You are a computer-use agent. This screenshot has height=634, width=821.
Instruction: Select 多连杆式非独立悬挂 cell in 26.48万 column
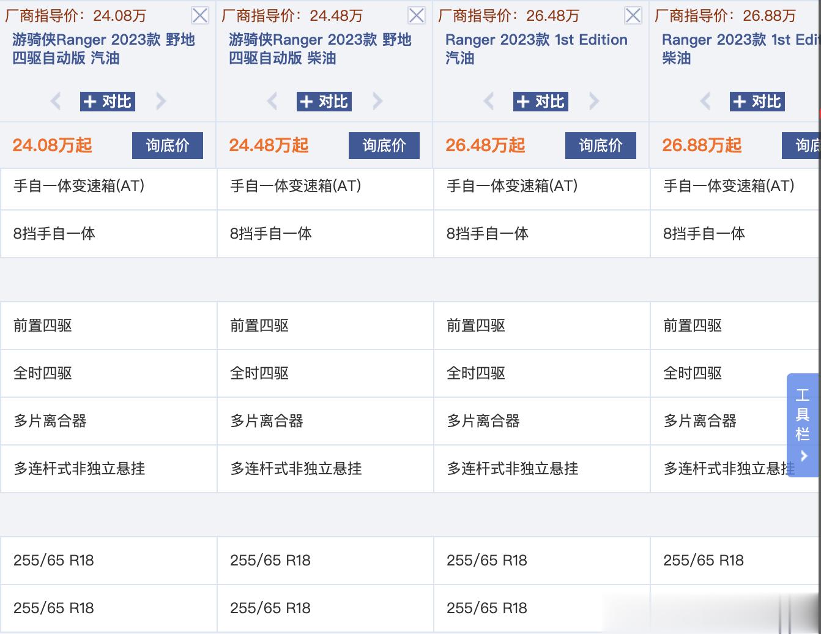tap(542, 469)
